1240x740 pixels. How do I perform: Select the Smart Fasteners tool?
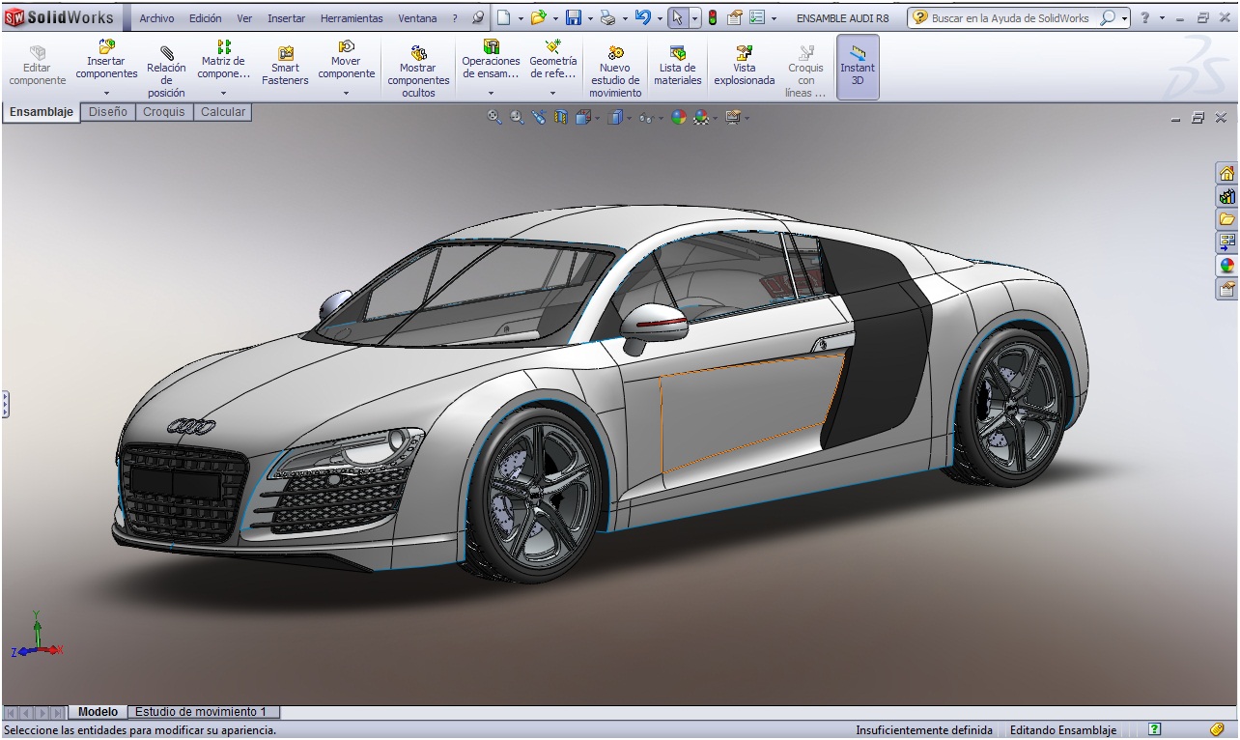(x=285, y=66)
